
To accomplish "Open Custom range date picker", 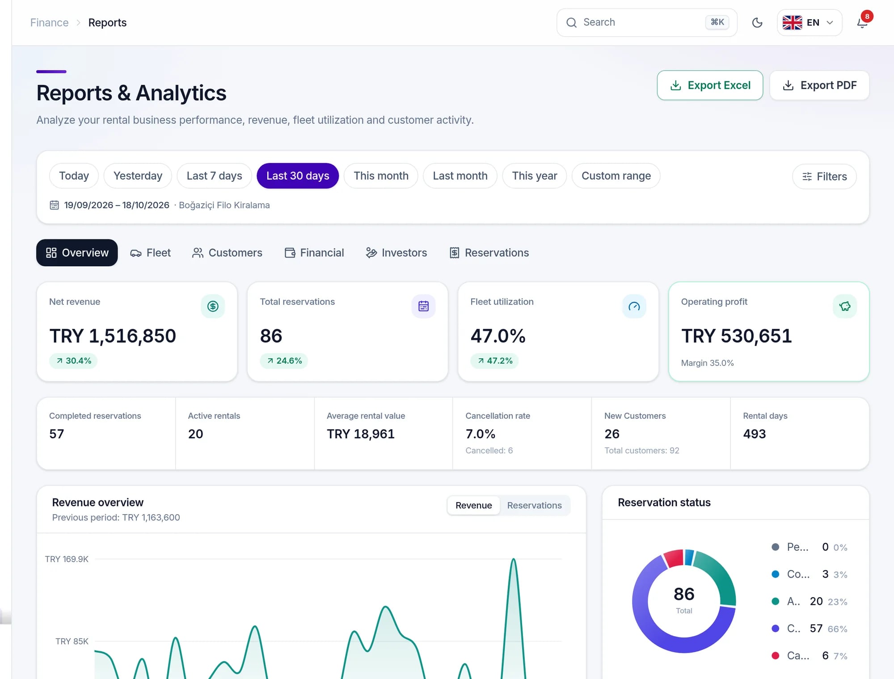I will point(616,176).
